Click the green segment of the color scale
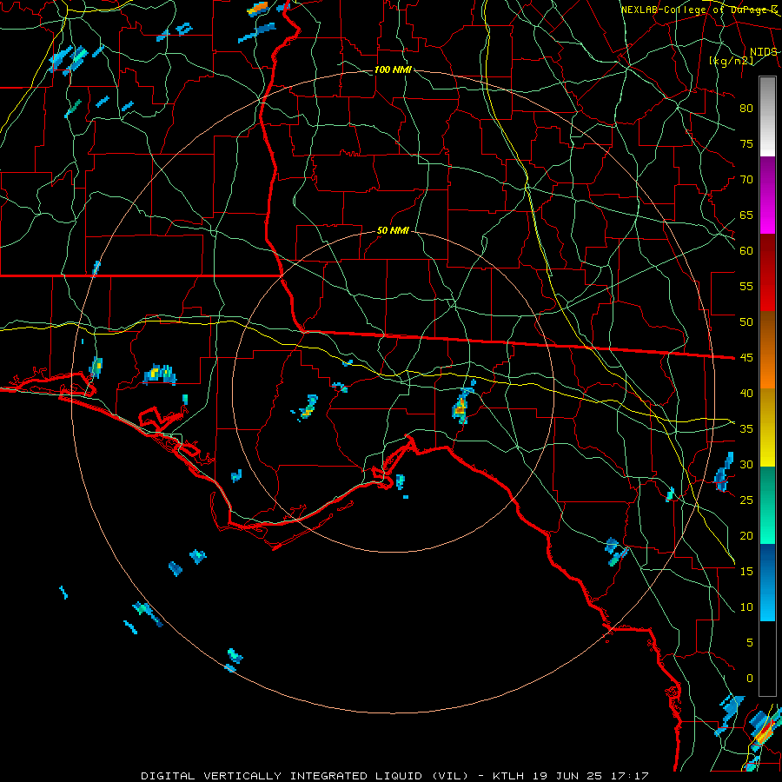Viewport: 782px width, 782px height. (x=767, y=505)
